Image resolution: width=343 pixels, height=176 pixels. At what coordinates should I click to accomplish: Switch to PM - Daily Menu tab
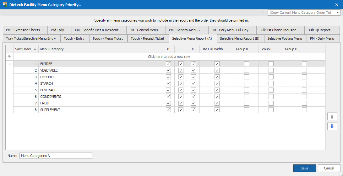[323, 38]
